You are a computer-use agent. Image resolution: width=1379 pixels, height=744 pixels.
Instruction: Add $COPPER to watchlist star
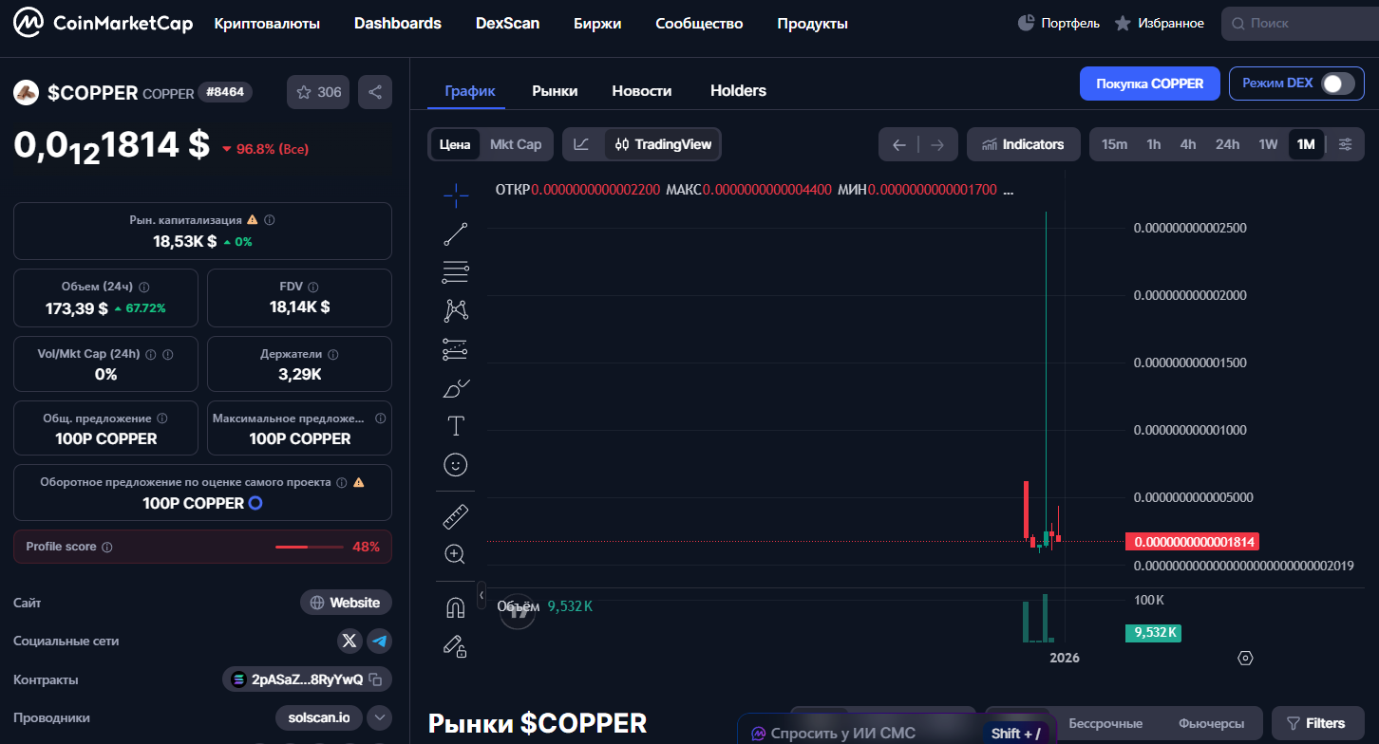coord(318,92)
